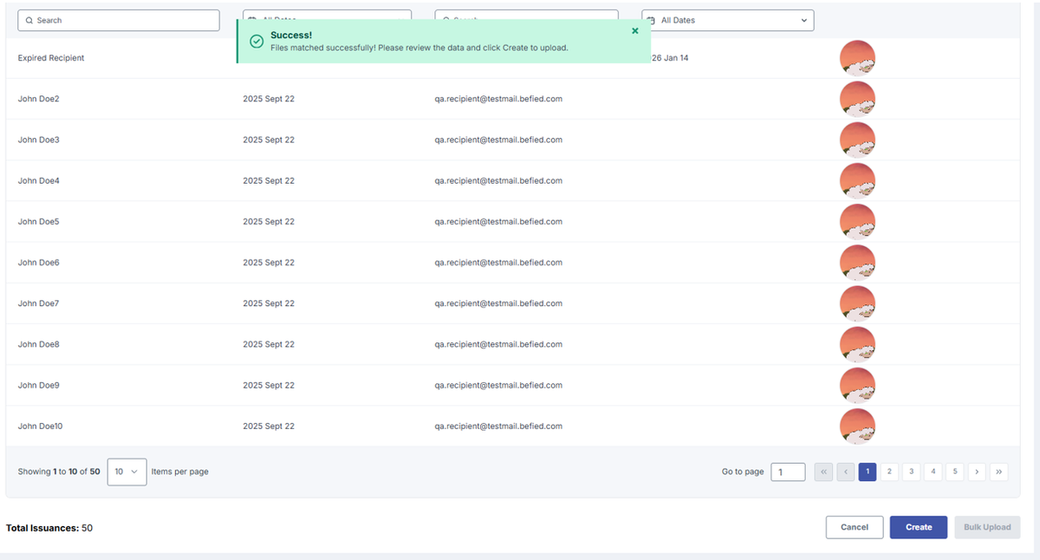Select the John Doe10 name cell
This screenshot has height=560, width=1040.
click(x=41, y=426)
